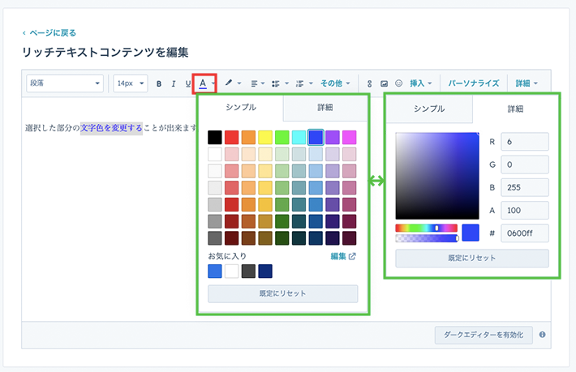
Task: Click the パーソナライズ button
Action: pos(474,83)
